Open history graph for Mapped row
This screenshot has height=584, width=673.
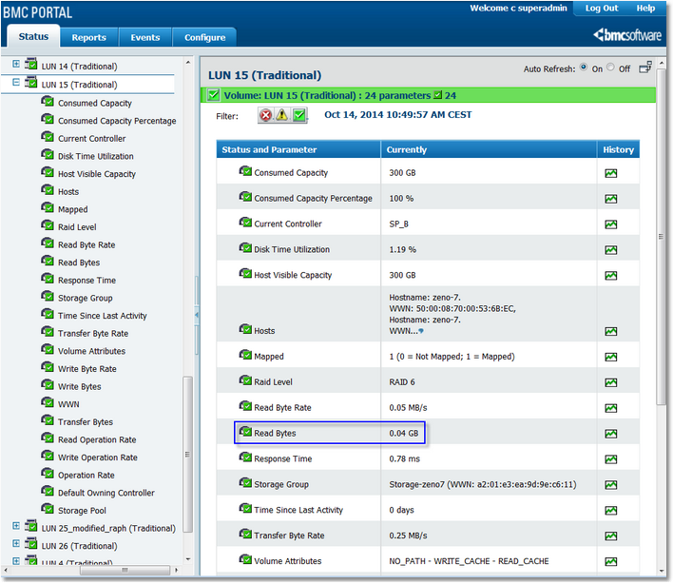610,357
